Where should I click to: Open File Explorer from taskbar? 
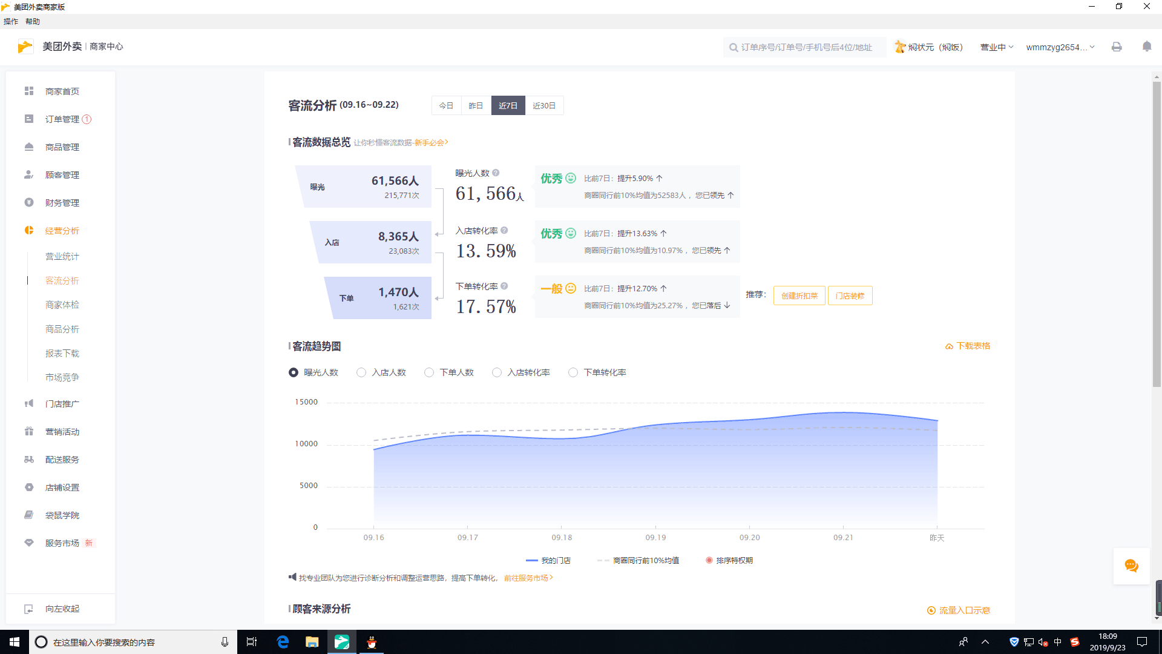(312, 642)
